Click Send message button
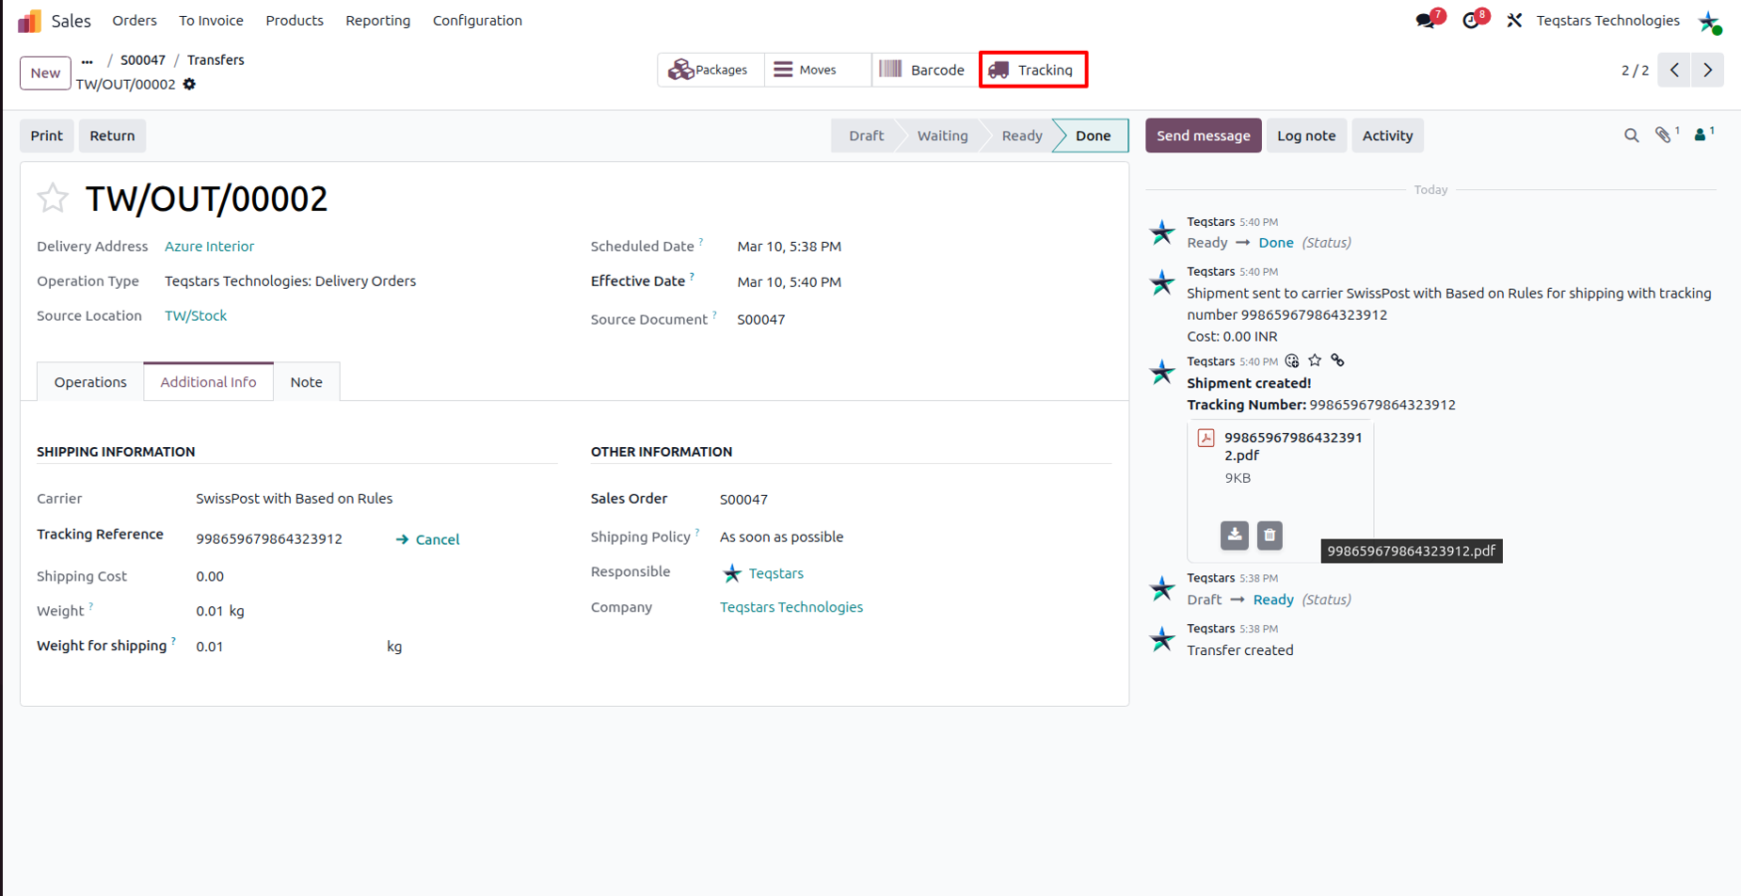The image size is (1741, 896). coord(1203,136)
